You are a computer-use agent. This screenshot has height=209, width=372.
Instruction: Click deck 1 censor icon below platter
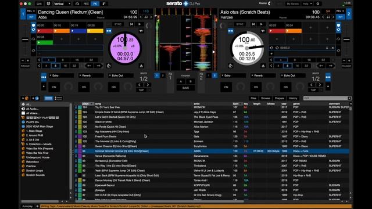109,66
